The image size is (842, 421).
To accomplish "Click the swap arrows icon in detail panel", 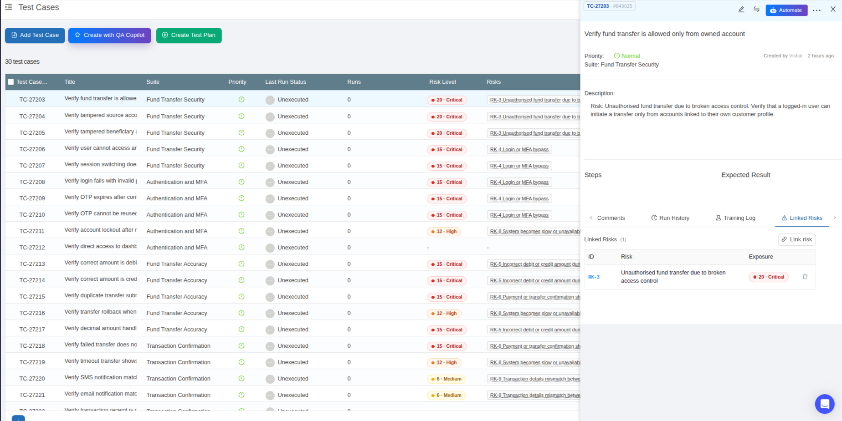I will [x=756, y=10].
